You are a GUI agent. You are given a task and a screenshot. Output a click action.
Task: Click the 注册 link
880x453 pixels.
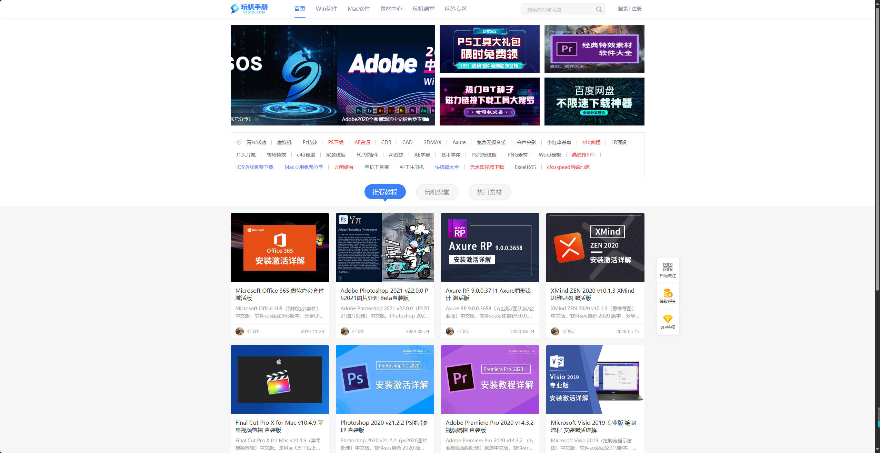click(x=637, y=9)
